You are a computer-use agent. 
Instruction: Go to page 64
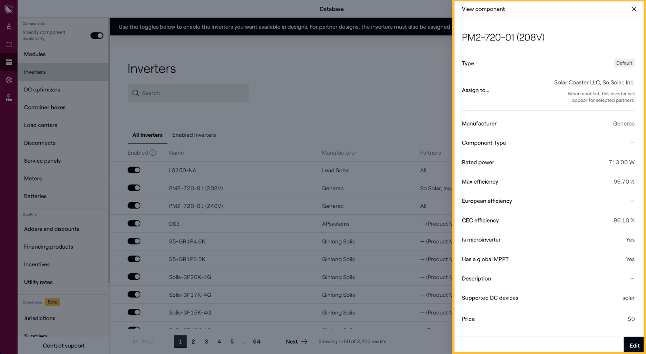point(256,341)
